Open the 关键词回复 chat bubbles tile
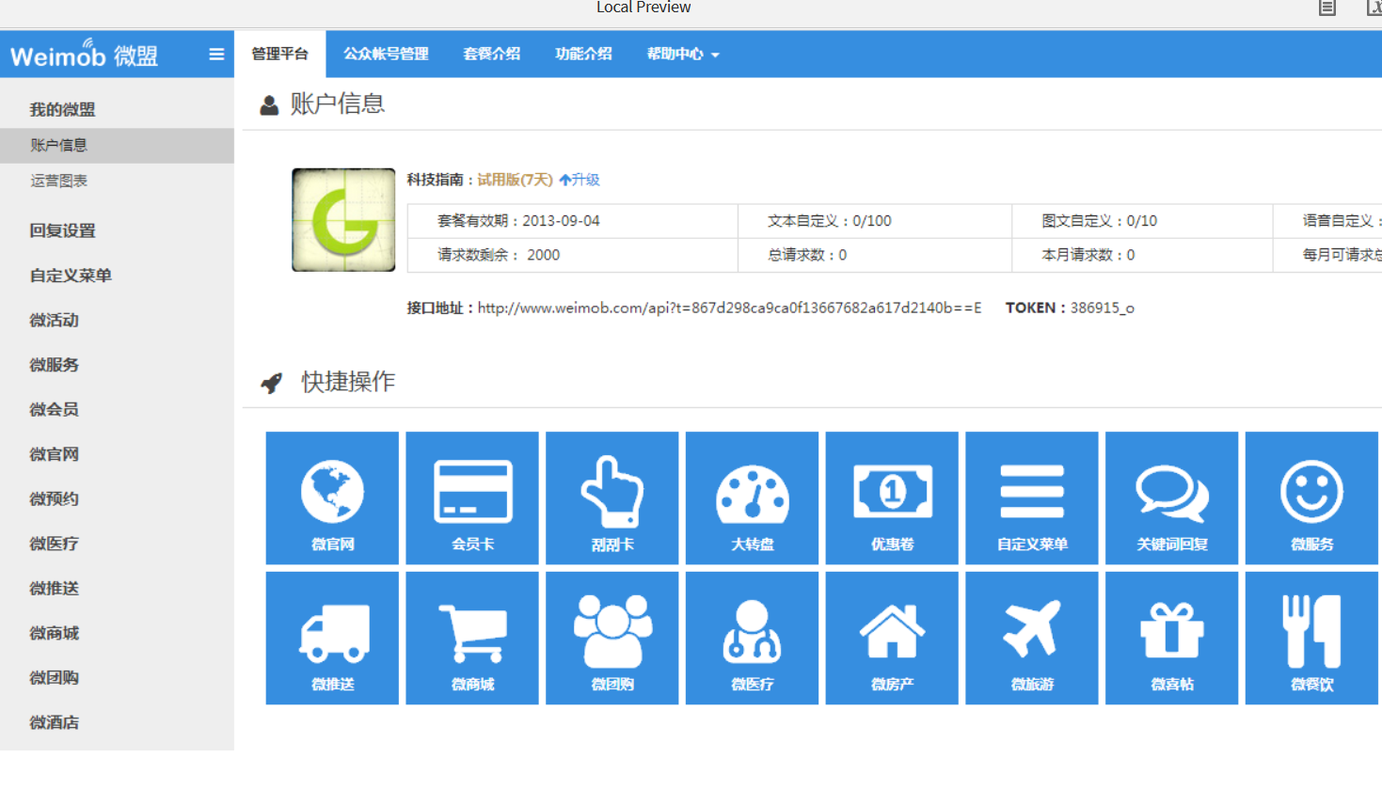Image resolution: width=1382 pixels, height=790 pixels. pos(1172,498)
